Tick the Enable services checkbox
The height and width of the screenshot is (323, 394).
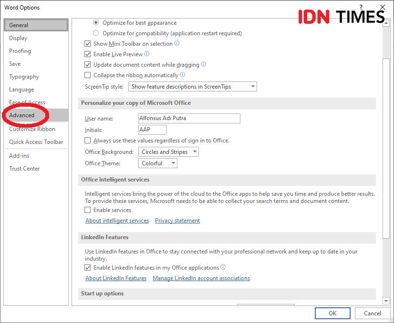tap(87, 210)
